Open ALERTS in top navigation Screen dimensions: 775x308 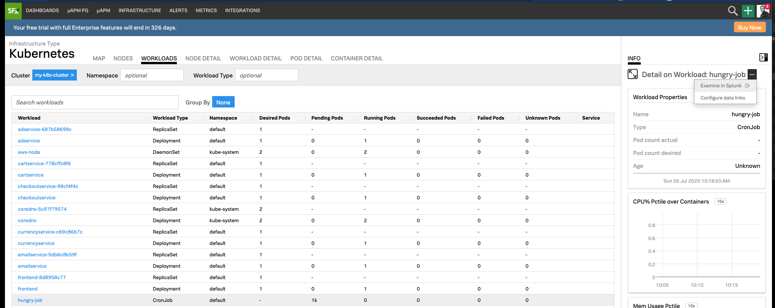pyautogui.click(x=178, y=11)
